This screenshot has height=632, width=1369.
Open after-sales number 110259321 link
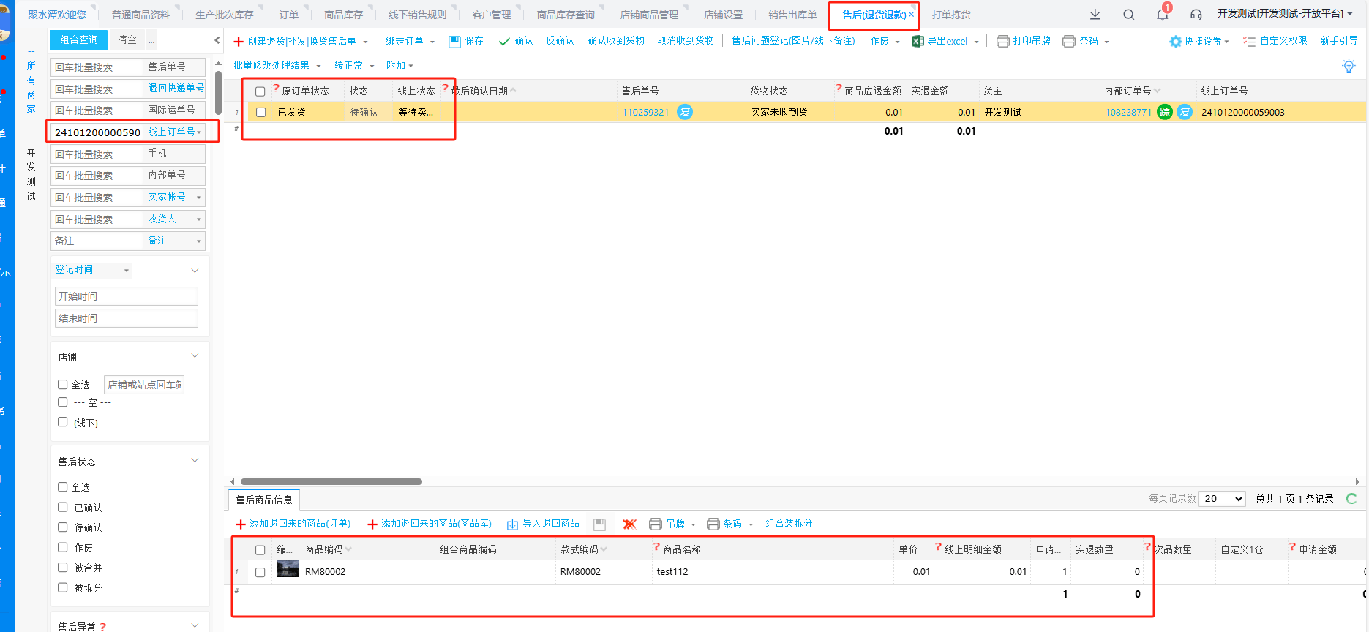[645, 113]
